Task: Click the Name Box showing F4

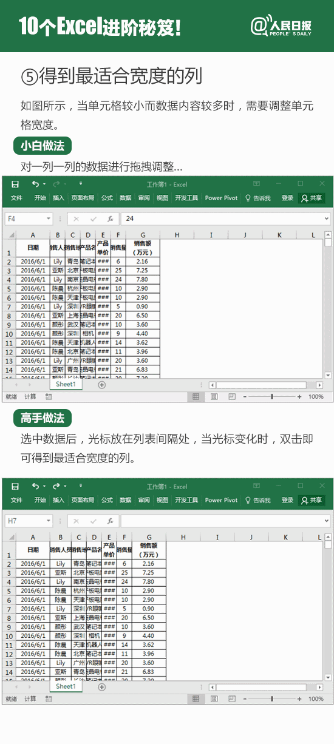Action: (x=24, y=218)
